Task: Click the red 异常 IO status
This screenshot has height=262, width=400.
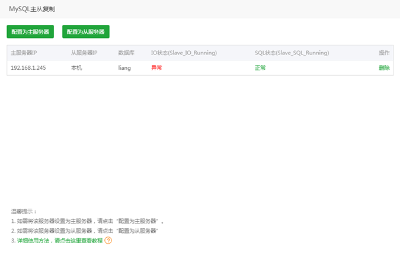Action: pos(156,68)
